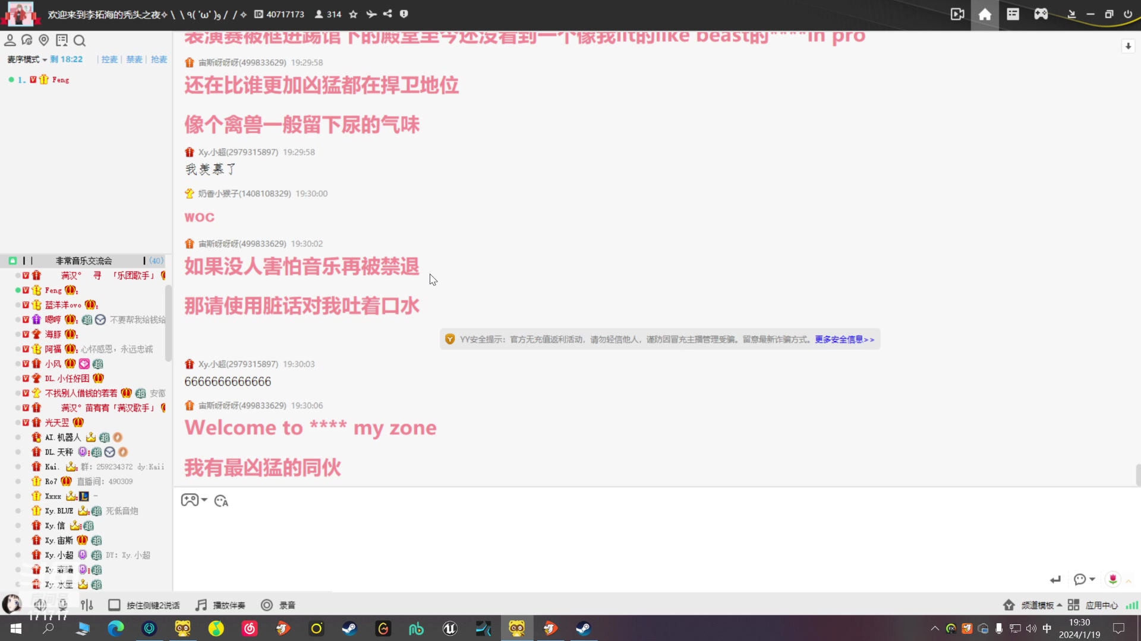Open Steam from the Windows taskbar
1141x641 pixels.
coord(349,628)
